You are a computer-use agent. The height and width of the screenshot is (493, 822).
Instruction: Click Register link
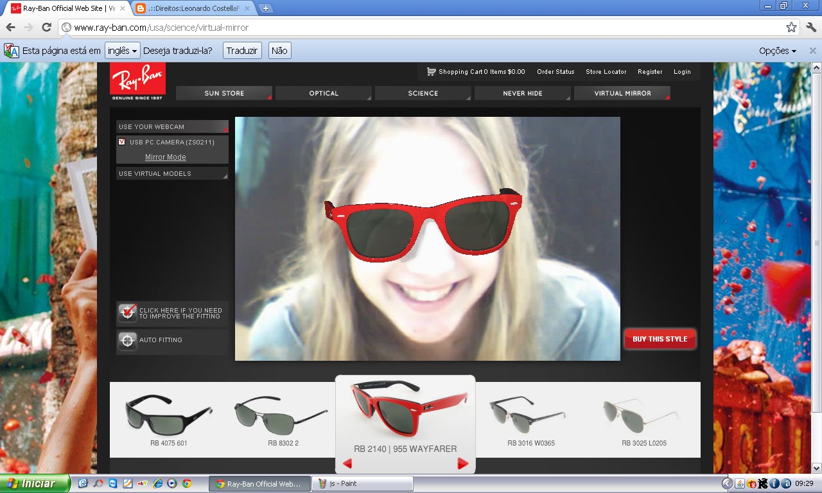(x=650, y=72)
